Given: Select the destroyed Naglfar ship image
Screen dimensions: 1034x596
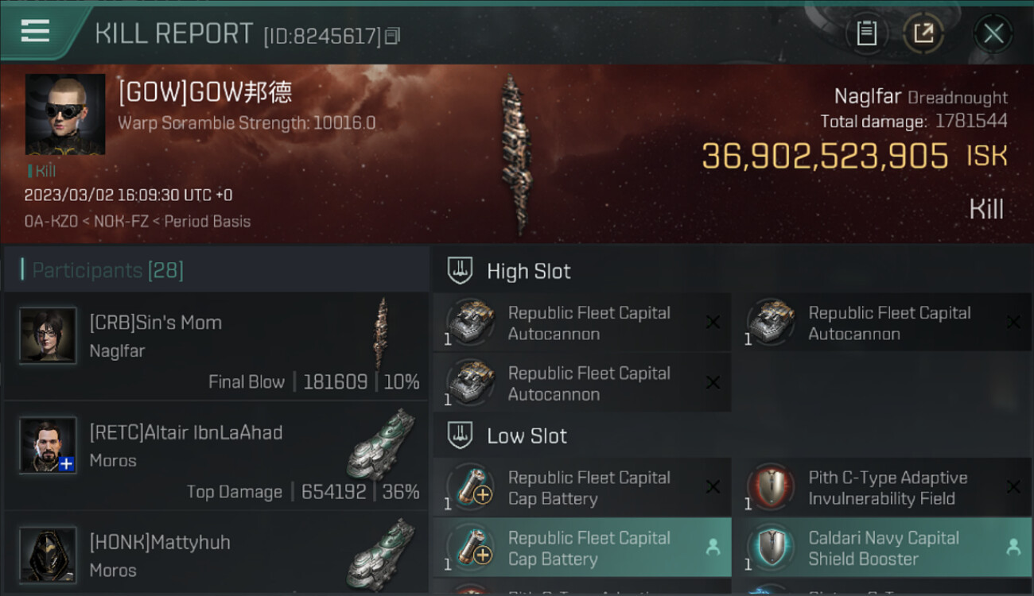Looking at the screenshot, I should 515,155.
